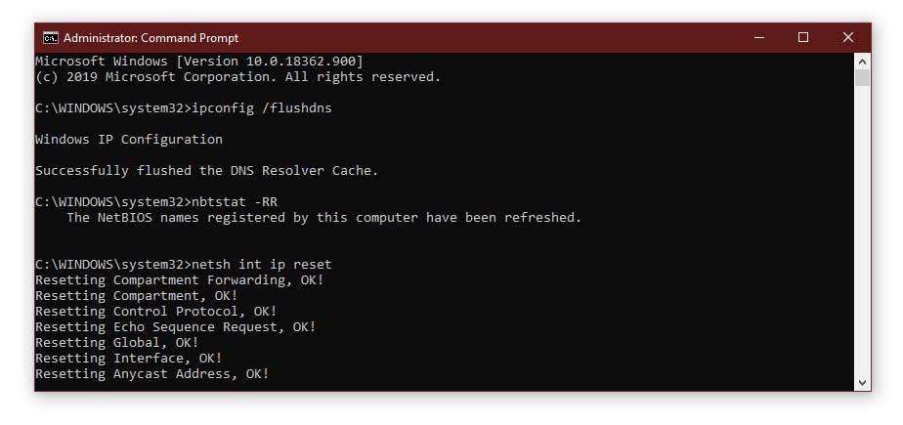Click the scrollbar down arrow
Viewport: 903px width, 425px height.
click(862, 382)
